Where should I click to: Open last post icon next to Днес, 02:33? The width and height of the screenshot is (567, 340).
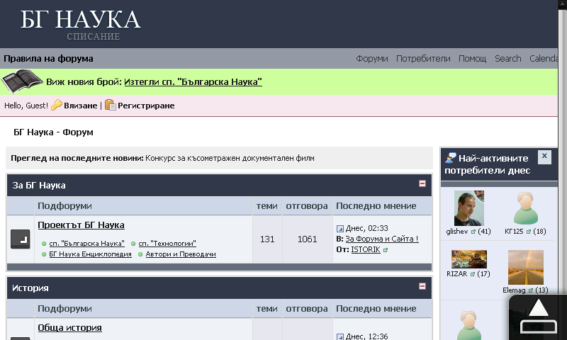click(340, 229)
